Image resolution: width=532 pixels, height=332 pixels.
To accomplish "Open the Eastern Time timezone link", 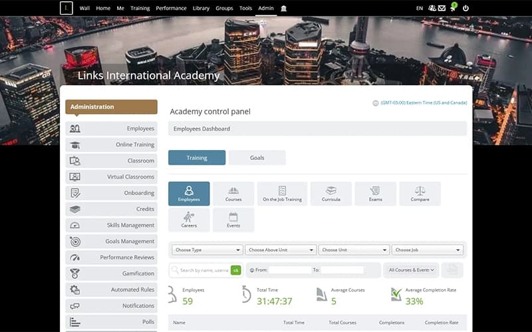I will click(x=424, y=103).
